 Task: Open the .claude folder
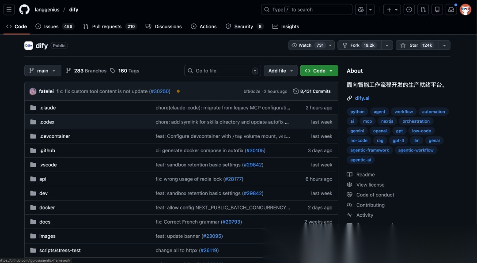[x=47, y=108]
